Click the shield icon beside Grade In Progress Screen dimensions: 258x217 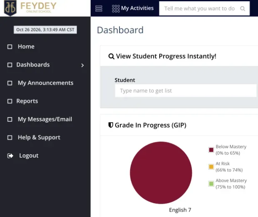(x=111, y=125)
